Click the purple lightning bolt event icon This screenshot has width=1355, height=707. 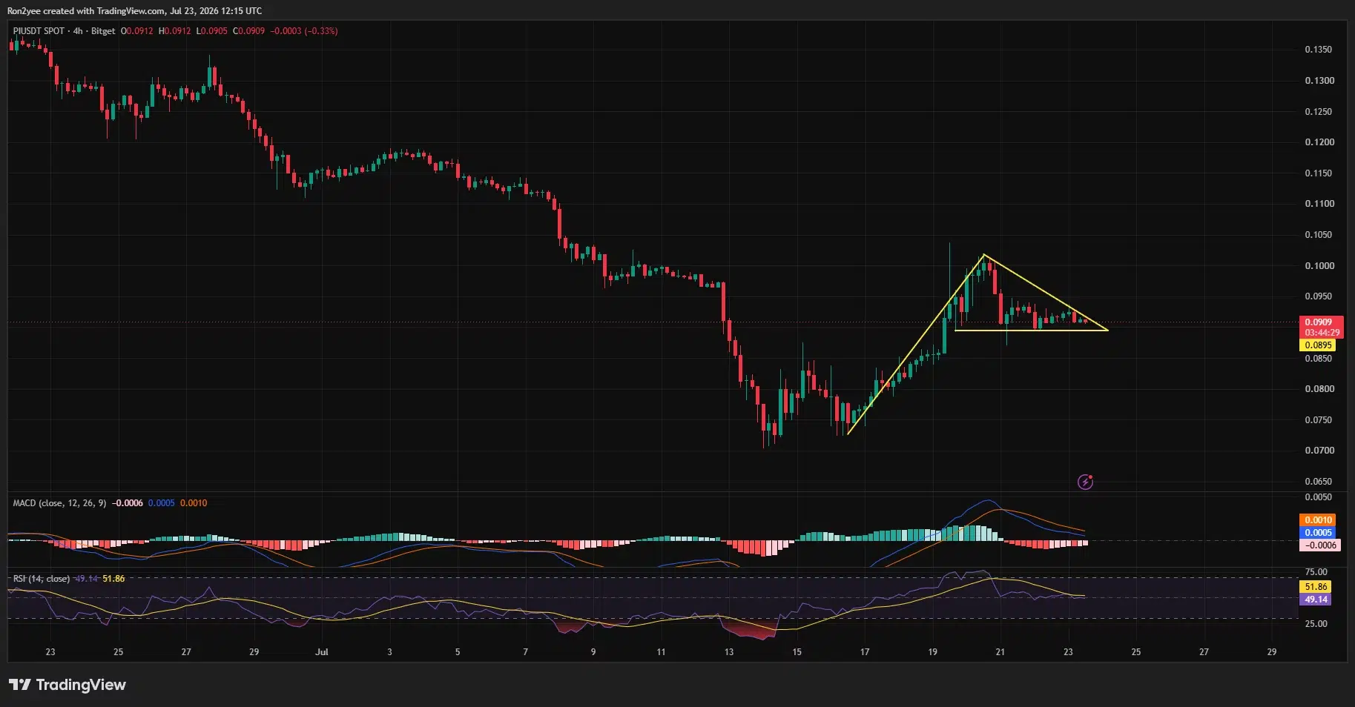tap(1085, 482)
